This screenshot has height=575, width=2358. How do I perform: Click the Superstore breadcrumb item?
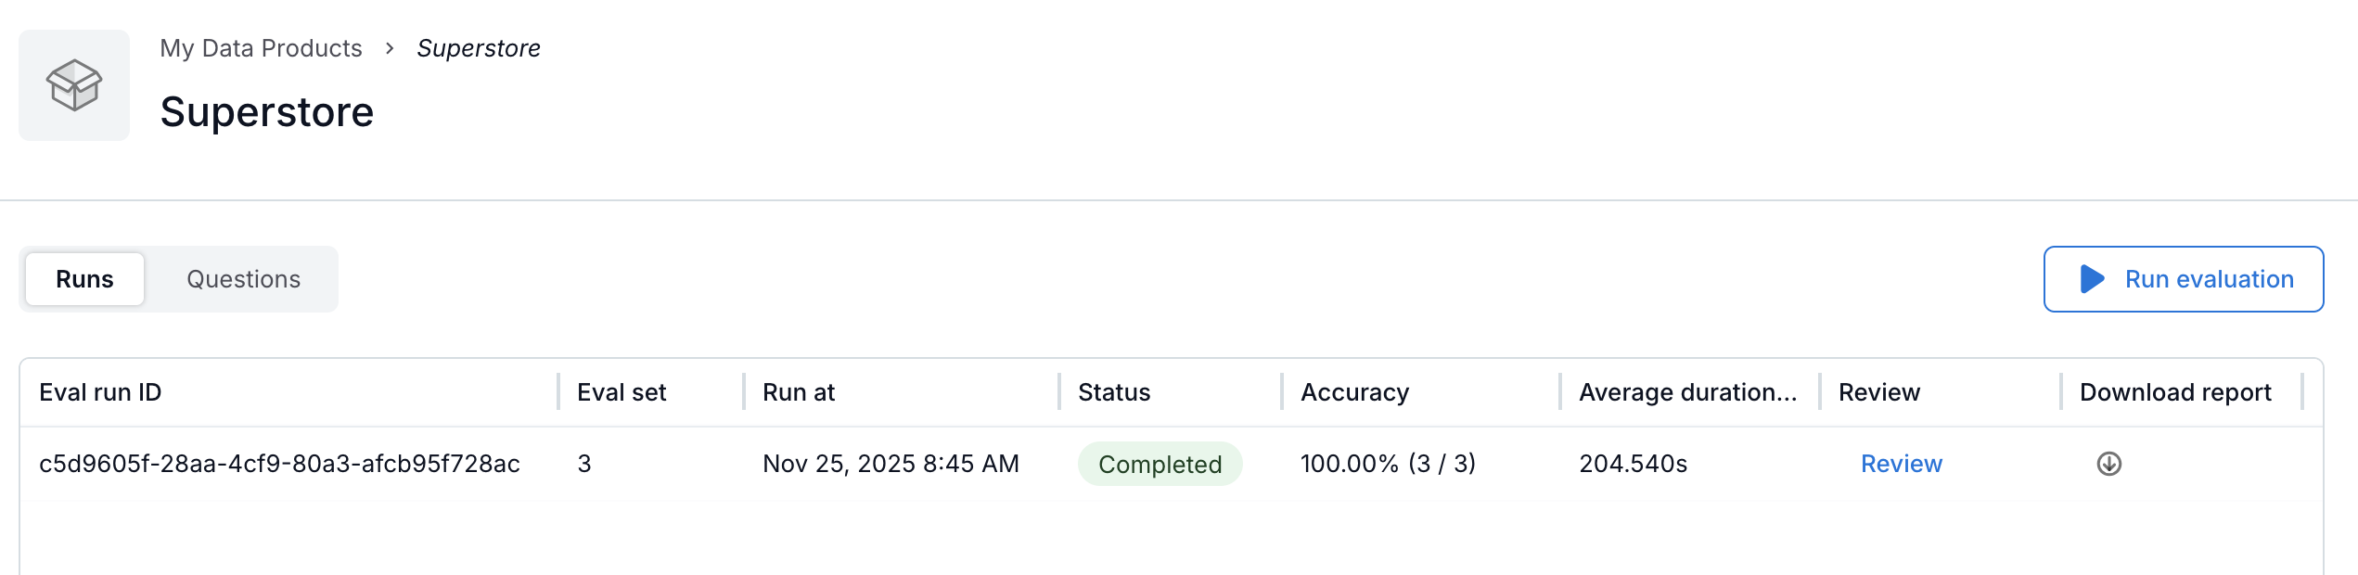[x=479, y=48]
